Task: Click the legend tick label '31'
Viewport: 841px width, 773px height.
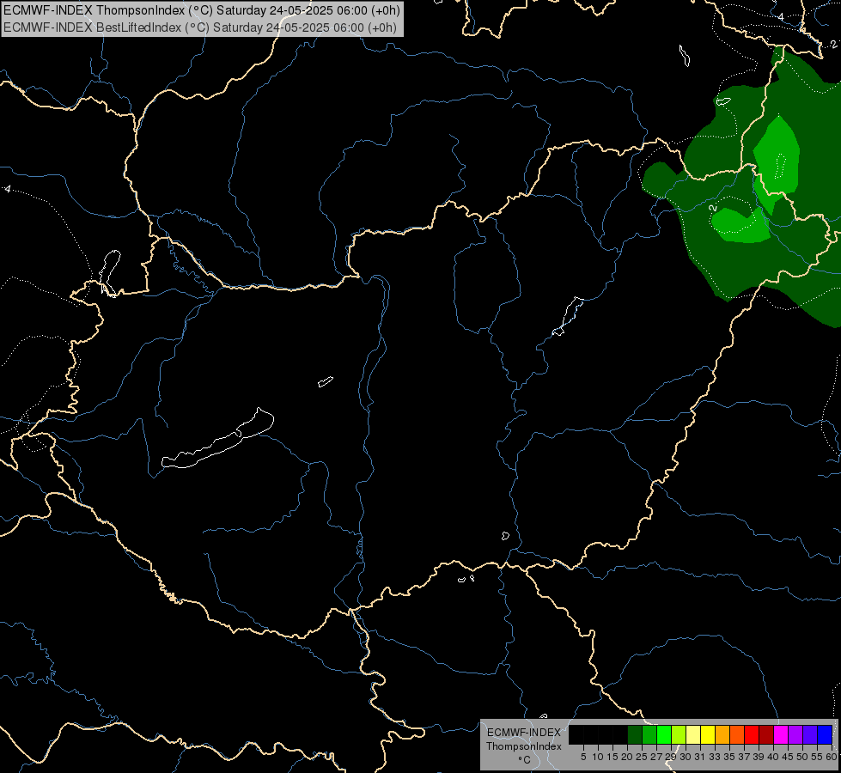Action: tap(700, 757)
